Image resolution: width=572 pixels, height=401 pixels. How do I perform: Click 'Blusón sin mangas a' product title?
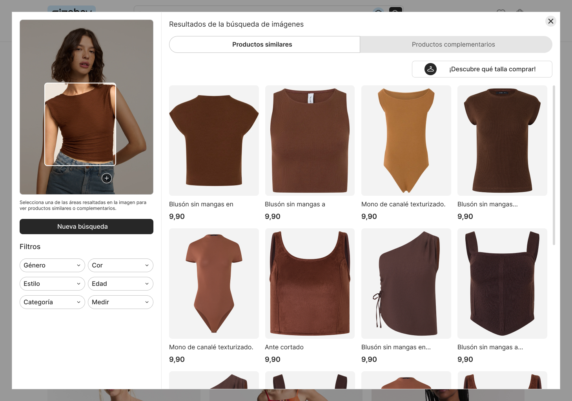[295, 204]
